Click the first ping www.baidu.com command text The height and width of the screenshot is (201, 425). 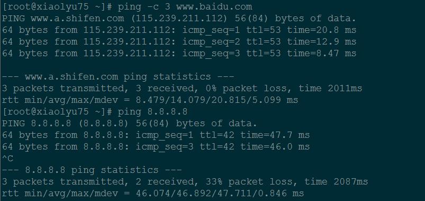[185, 7]
